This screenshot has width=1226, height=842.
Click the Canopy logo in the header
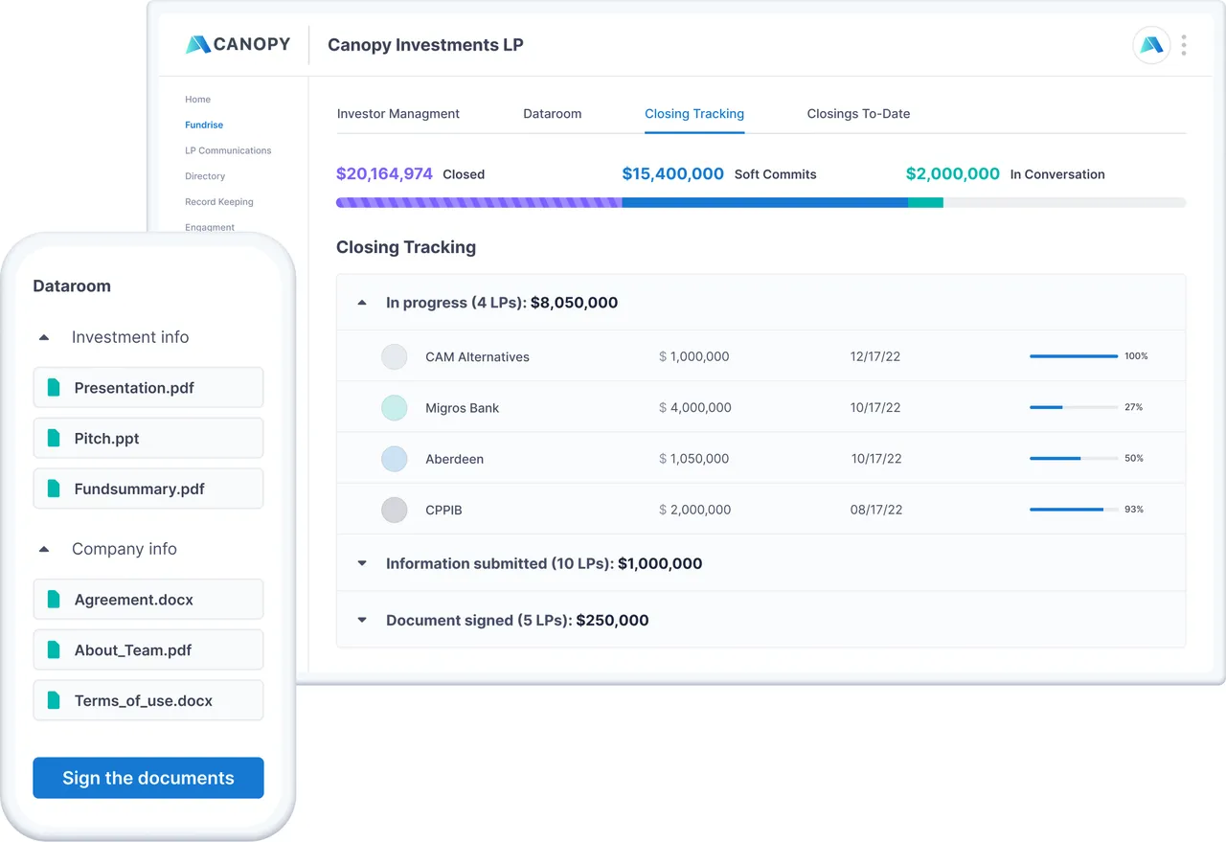pyautogui.click(x=238, y=44)
